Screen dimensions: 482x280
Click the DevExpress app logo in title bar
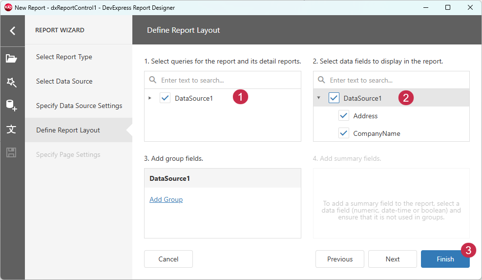pos(8,7)
